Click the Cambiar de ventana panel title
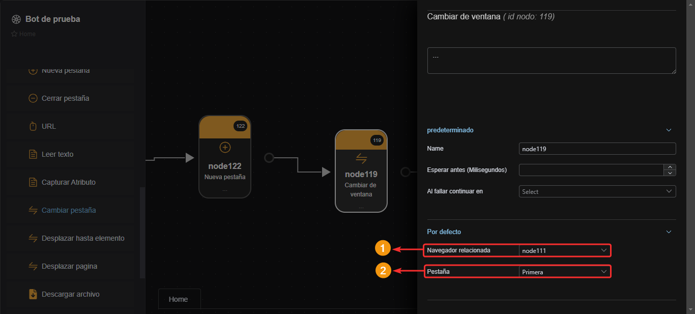 click(x=464, y=17)
